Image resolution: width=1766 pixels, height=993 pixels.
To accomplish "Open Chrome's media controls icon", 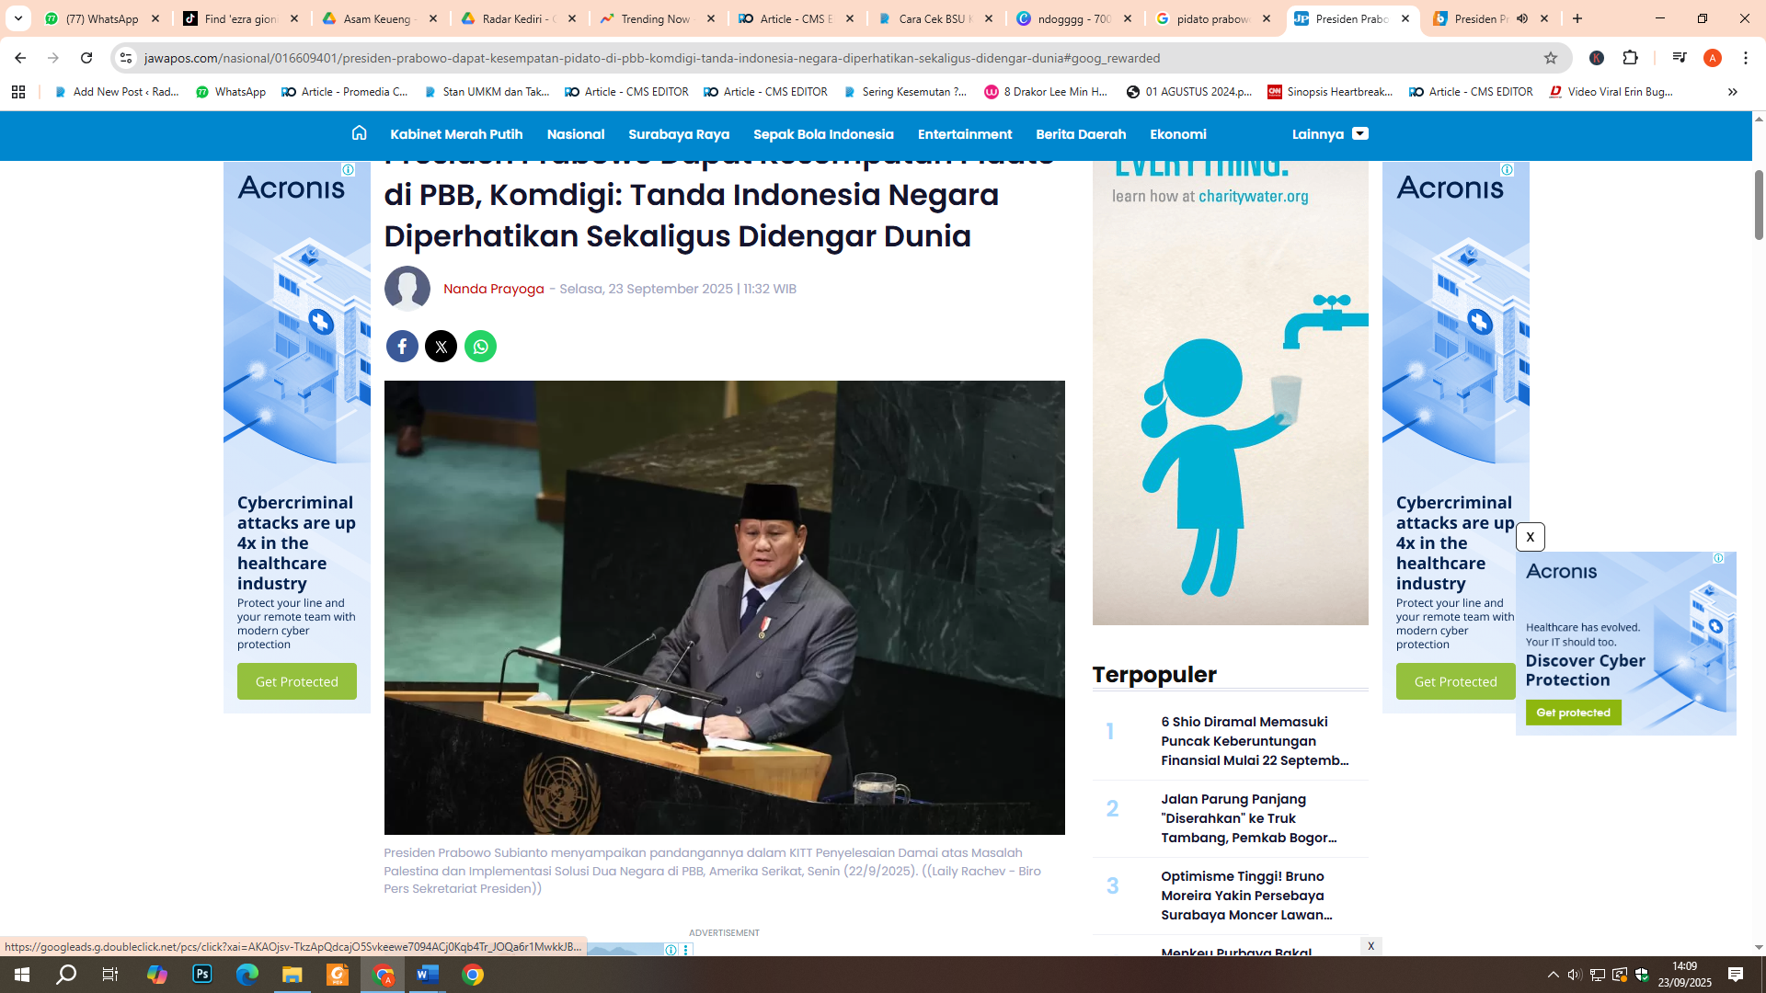I will coord(1680,57).
